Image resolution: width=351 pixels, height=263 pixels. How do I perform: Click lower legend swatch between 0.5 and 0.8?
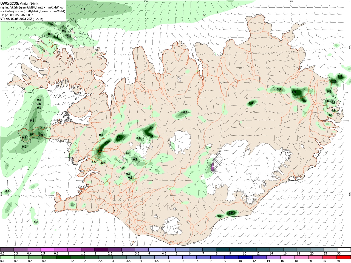35,257
